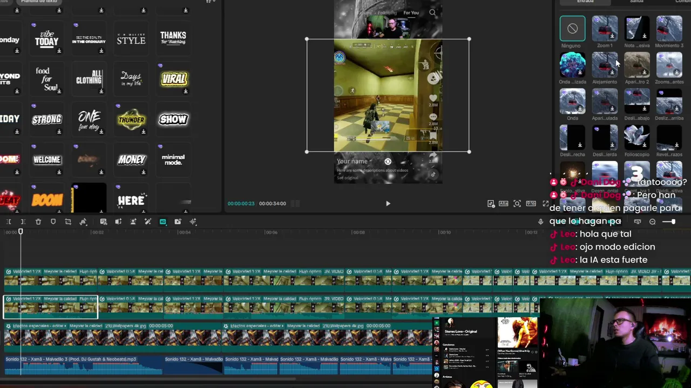Select the Ninguno (no animation) option

pyautogui.click(x=572, y=29)
